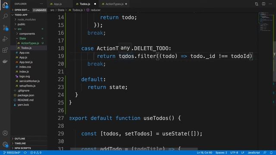Click line number 27 in gutter
The image size is (276, 155).
coord(61,118)
